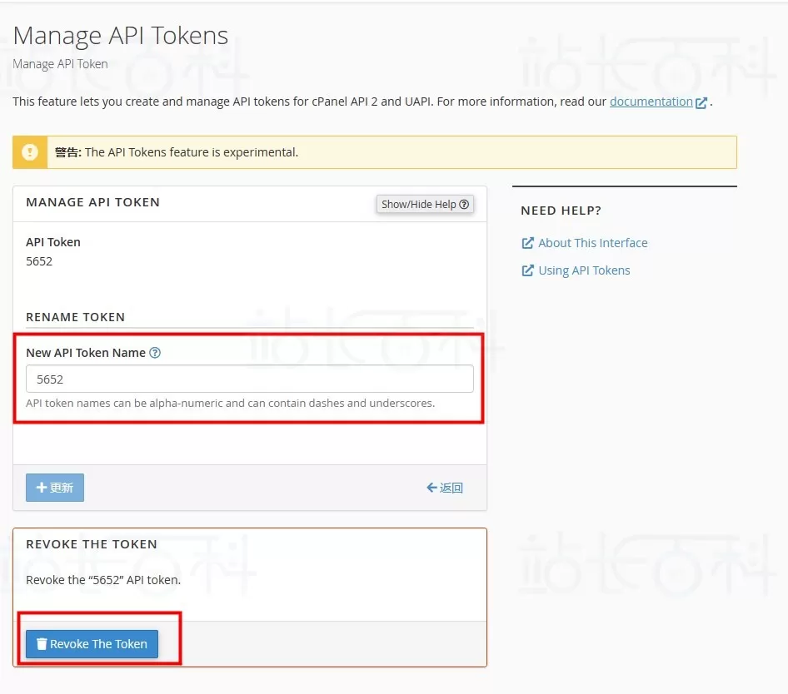Toggle the Show/Hide Help button

425,204
